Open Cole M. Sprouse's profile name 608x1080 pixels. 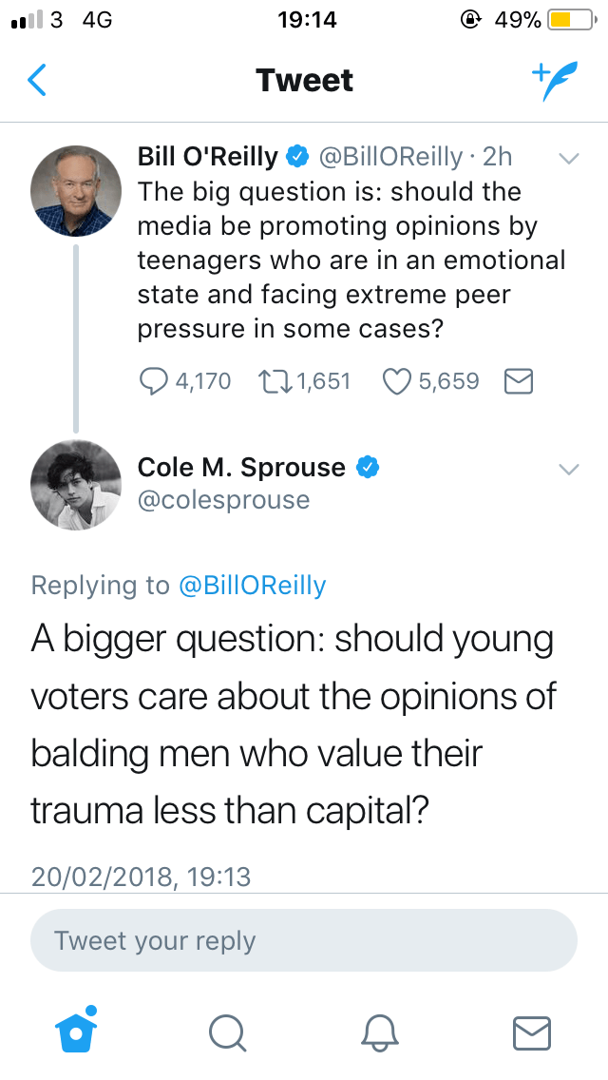(241, 468)
